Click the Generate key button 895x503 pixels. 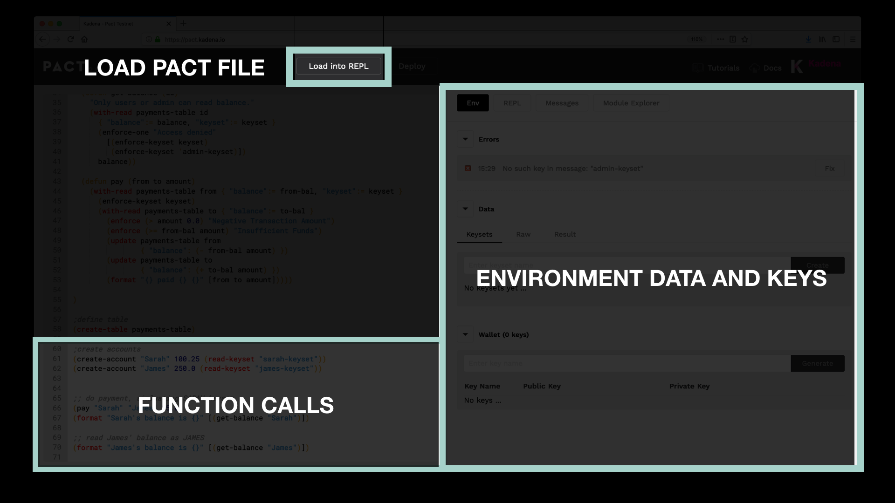pos(818,363)
